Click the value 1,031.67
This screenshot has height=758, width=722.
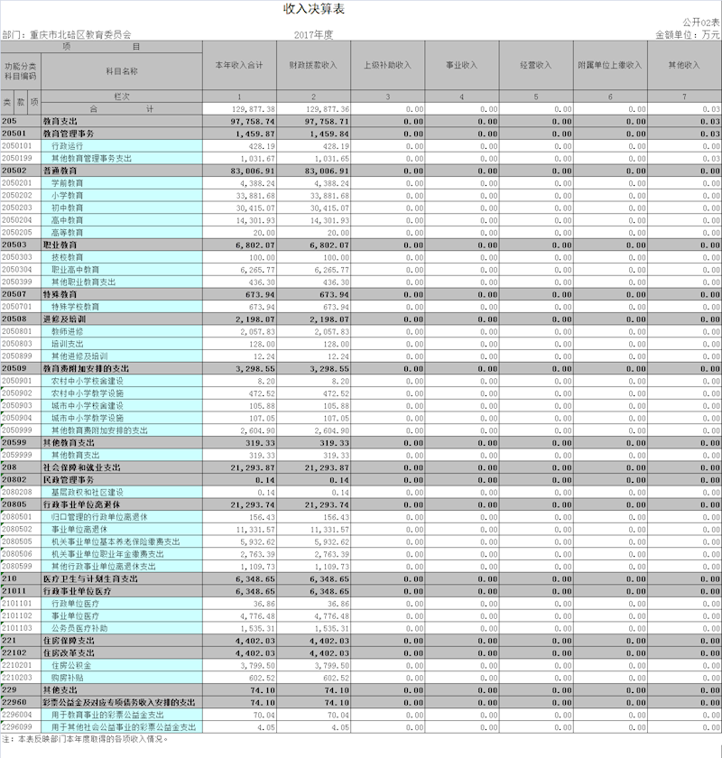coord(258,159)
